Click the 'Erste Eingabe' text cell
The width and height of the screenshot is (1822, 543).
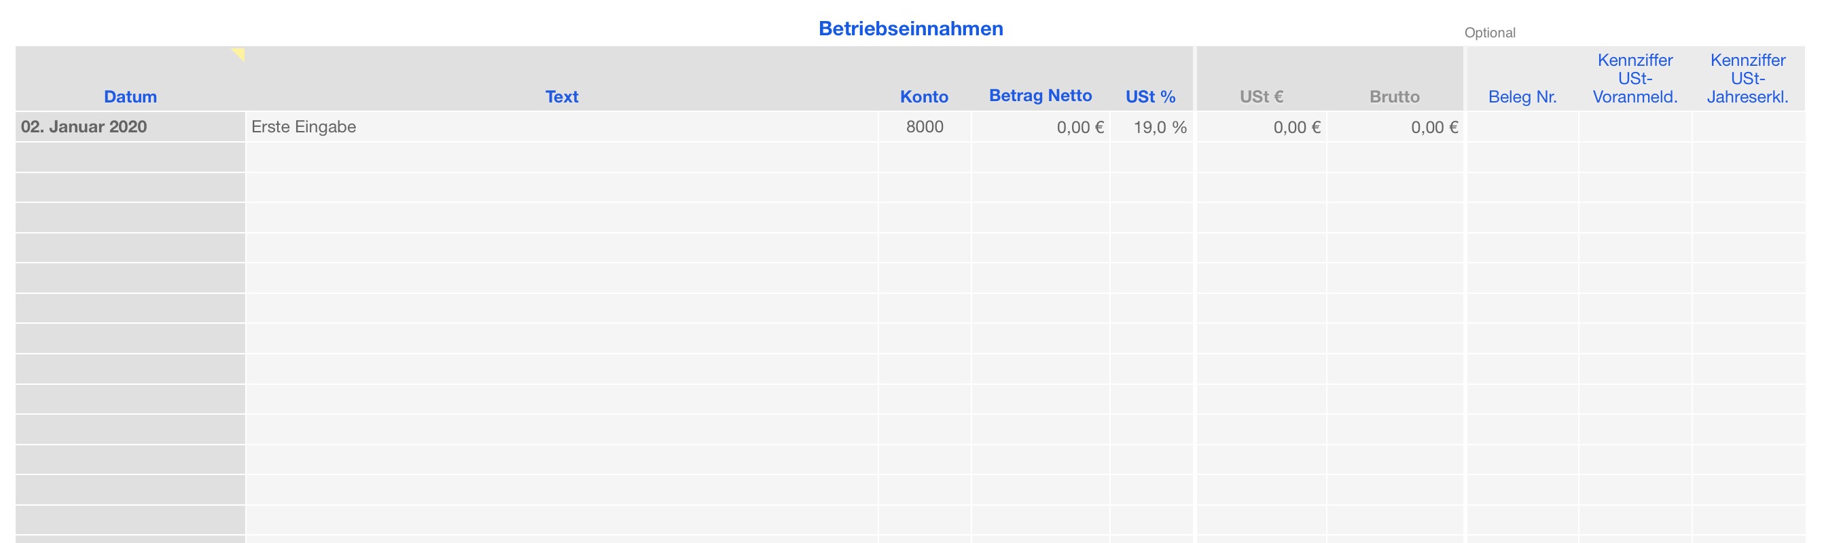[x=562, y=128]
